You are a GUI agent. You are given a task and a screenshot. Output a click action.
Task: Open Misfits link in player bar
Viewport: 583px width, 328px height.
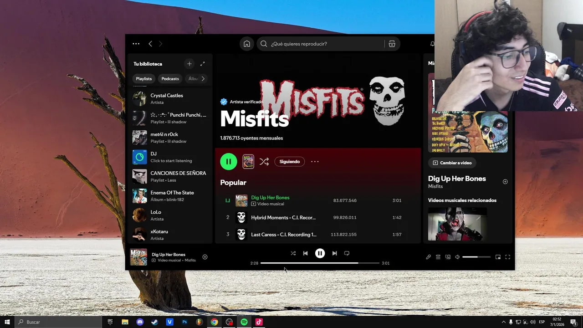coord(190,260)
